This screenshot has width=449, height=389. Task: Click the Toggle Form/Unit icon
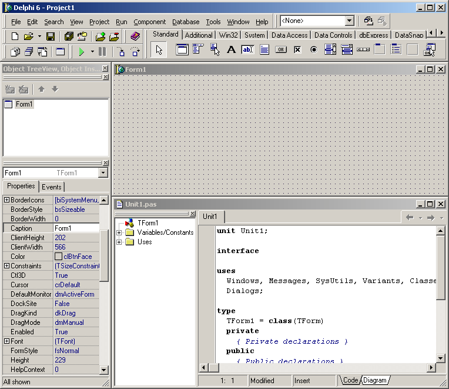pyautogui.click(x=42, y=52)
